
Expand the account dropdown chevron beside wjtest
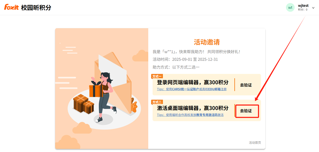click(313, 8)
